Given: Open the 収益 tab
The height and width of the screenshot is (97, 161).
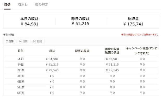Looking at the screenshot, I should (7, 5).
